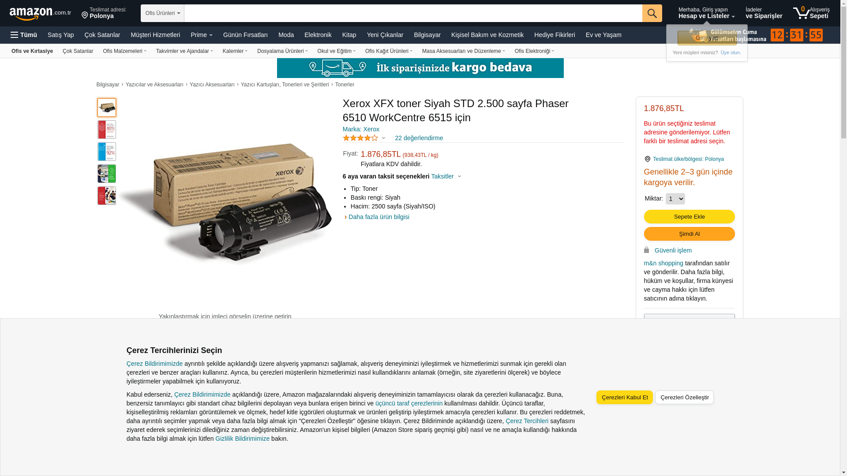Click the delivery location pin for Polonya
The image size is (847, 476).
(x=85, y=15)
